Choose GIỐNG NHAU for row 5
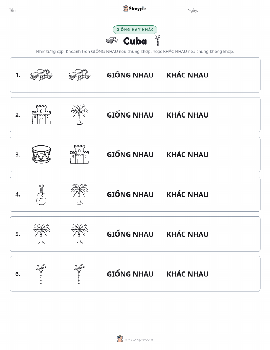Viewport: 270px width, 350px height. [130, 234]
